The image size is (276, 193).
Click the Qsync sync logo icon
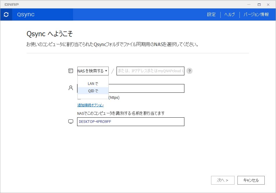(x=6, y=14)
